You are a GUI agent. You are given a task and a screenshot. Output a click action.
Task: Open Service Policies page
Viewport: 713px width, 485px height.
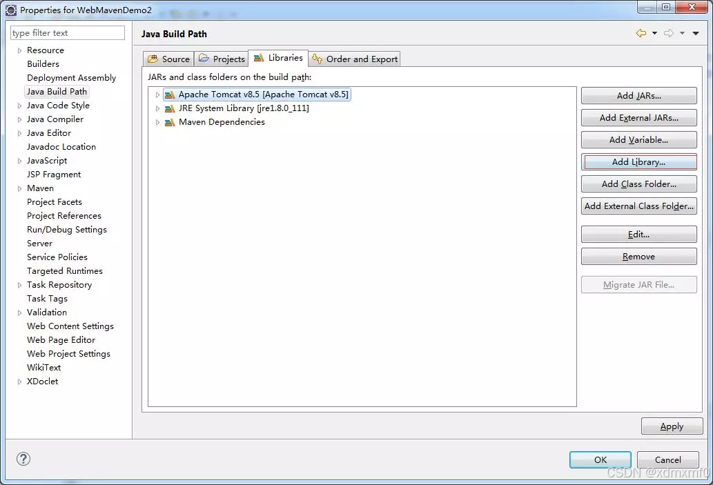tap(57, 257)
